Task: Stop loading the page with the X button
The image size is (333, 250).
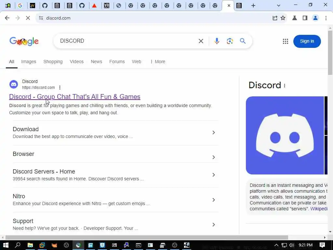Action: click(x=28, y=18)
